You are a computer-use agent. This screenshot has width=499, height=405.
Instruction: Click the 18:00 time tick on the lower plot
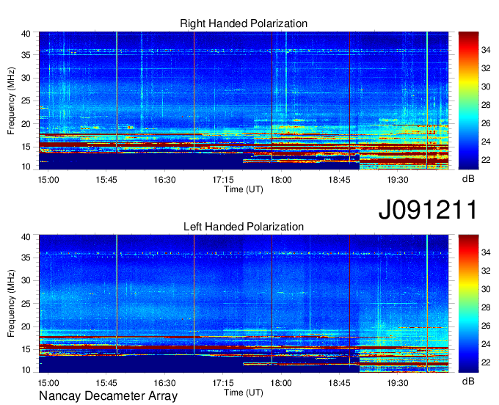point(281,383)
